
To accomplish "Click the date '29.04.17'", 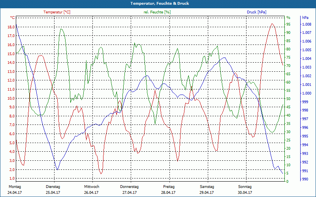I will point(207,193).
